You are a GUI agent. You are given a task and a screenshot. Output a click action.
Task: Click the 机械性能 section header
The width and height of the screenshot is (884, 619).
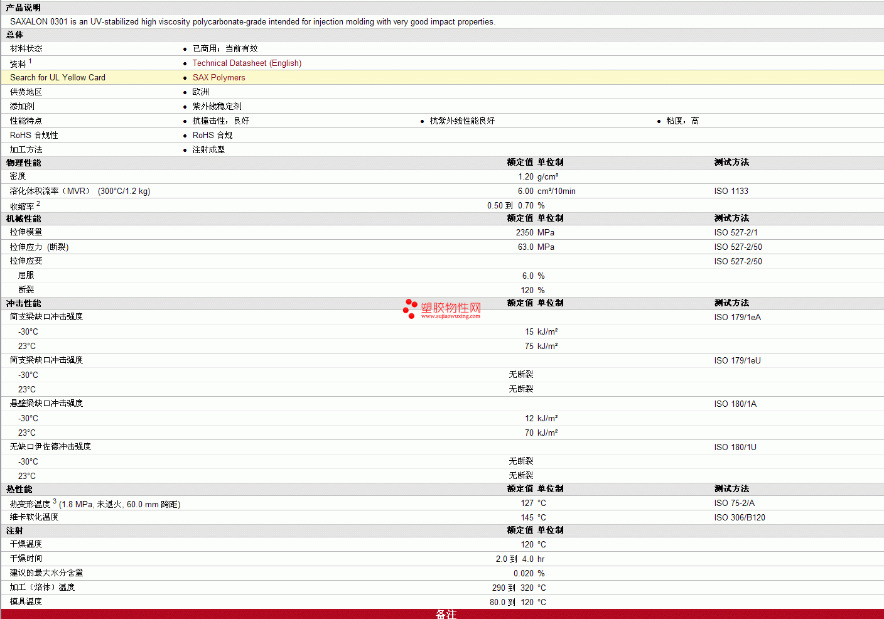click(23, 218)
